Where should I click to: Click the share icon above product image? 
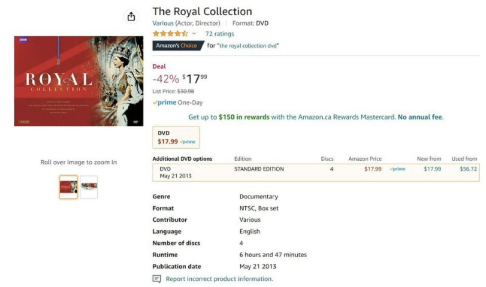pos(131,16)
